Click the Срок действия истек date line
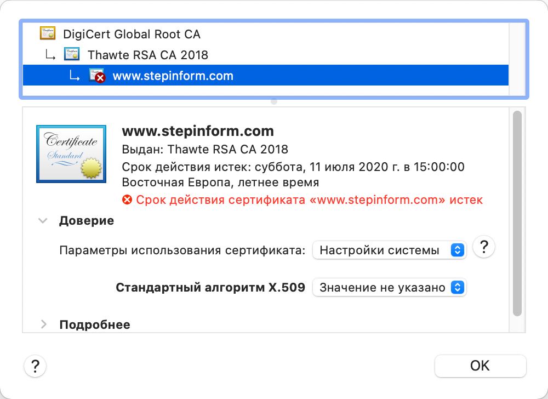This screenshot has height=399, width=548. click(x=293, y=167)
